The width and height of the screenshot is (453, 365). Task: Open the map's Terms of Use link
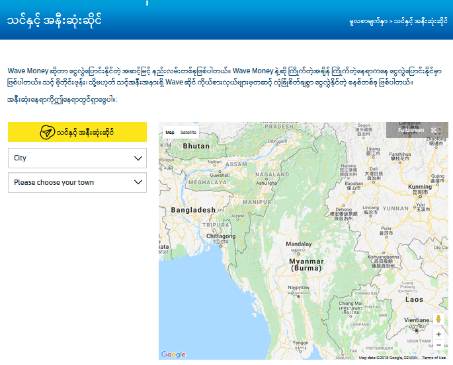[434, 358]
